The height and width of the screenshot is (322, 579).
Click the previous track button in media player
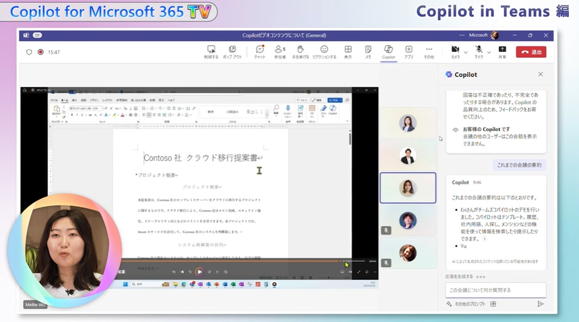[x=182, y=272]
